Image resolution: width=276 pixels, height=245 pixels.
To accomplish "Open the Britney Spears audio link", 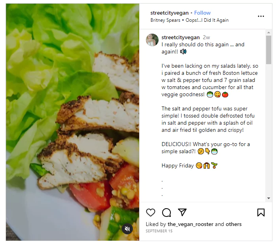I will coord(189,20).
